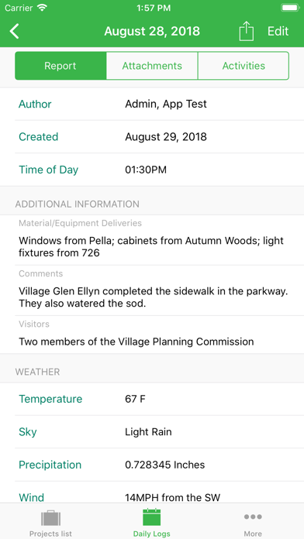Tap the Wi-Fi status icon
304x539 pixels.
(x=43, y=8)
